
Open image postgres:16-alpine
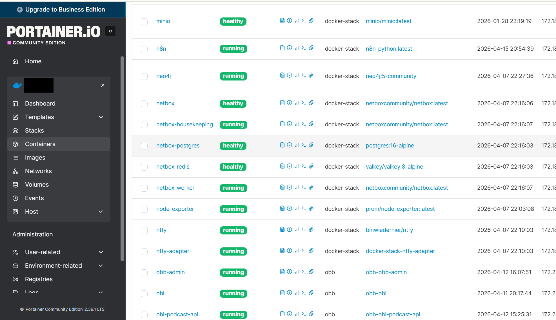point(390,146)
